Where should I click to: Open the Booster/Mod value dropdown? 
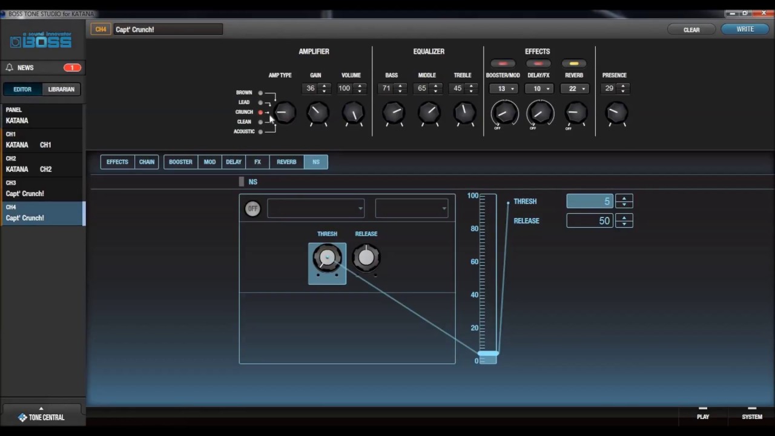504,88
